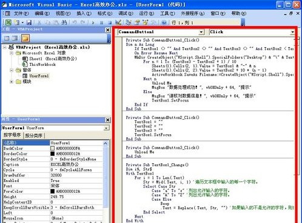Restore the inner code window

tap(291, 13)
